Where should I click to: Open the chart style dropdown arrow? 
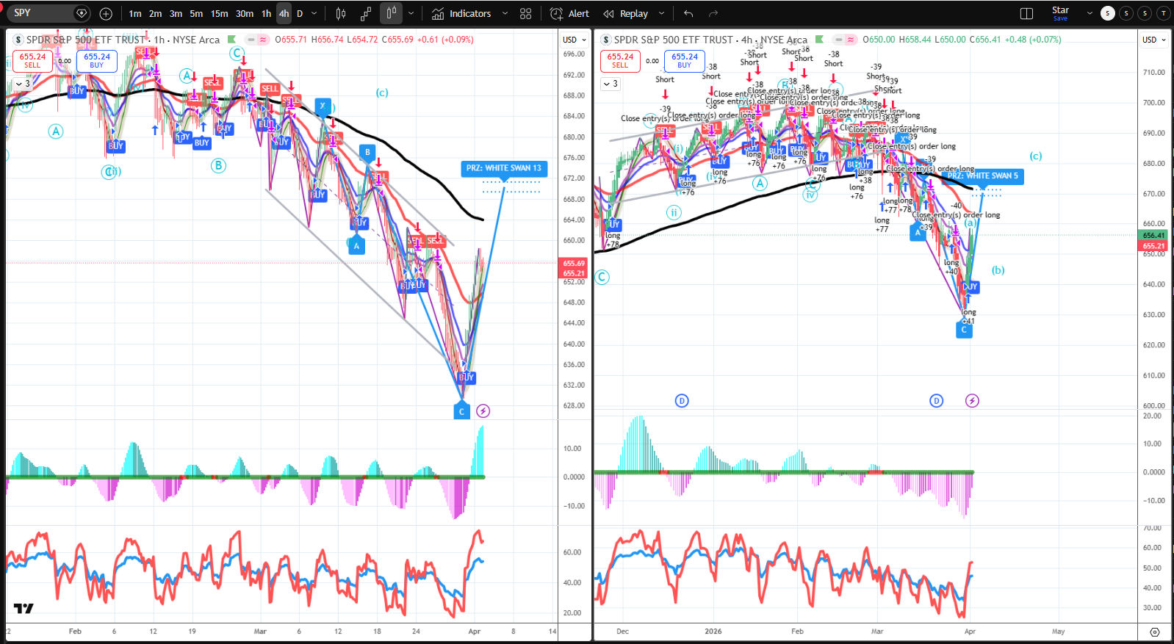click(x=411, y=13)
